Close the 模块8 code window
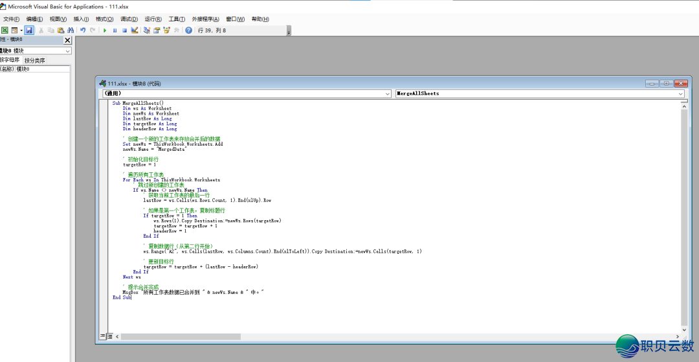The height and width of the screenshot is (362, 699). click(x=681, y=84)
